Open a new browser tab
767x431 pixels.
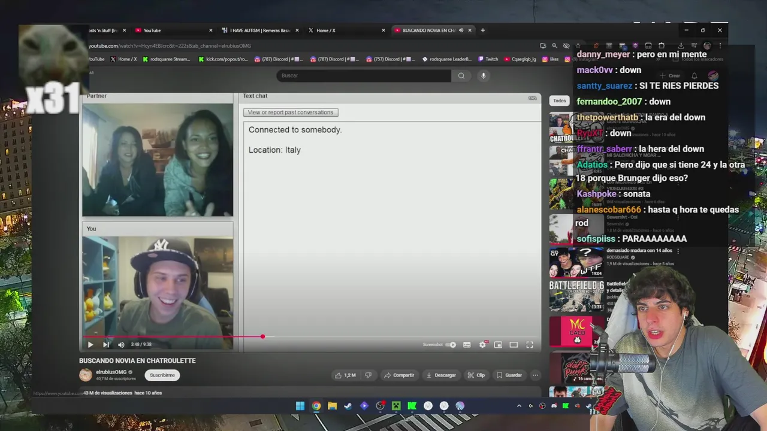click(482, 31)
